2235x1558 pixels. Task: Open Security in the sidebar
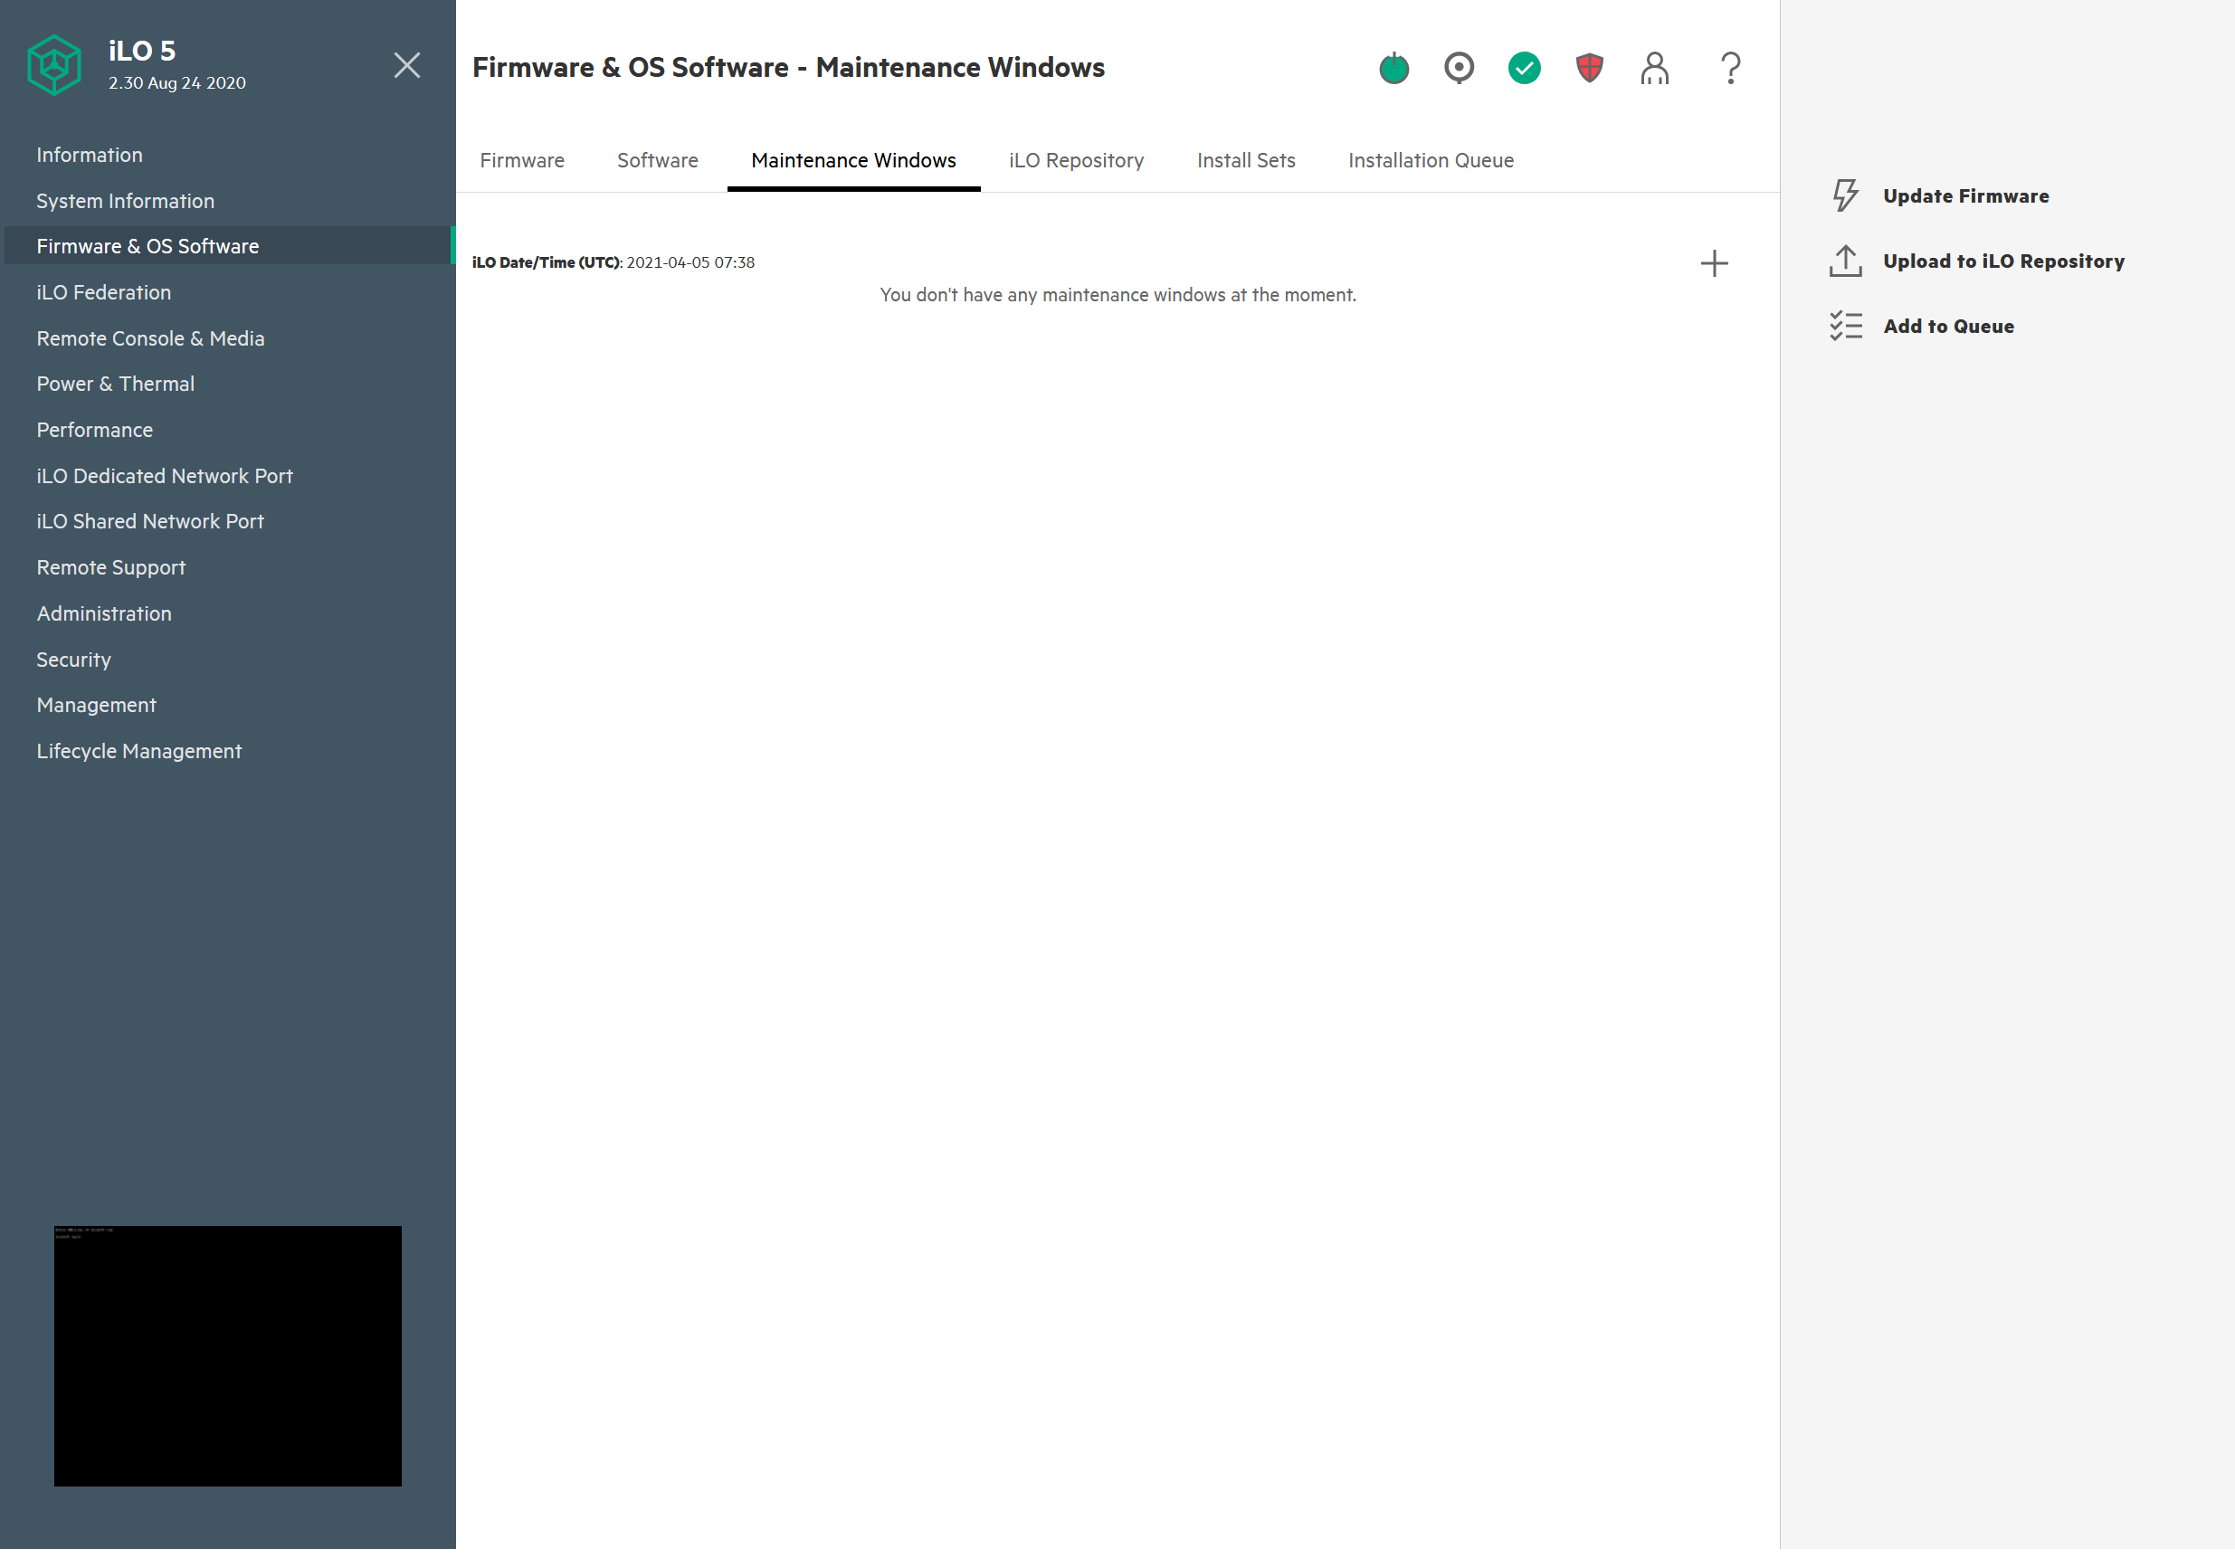click(x=74, y=659)
